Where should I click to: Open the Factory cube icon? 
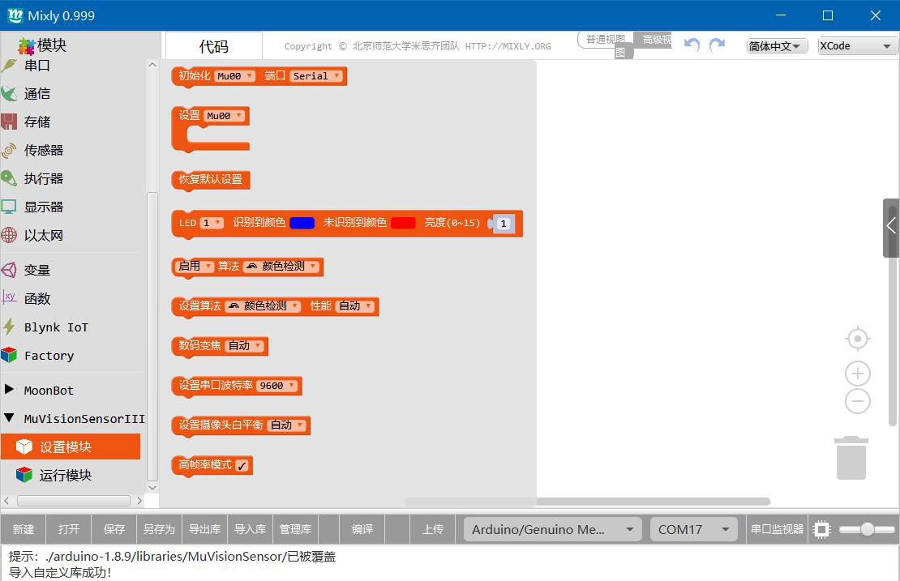pyautogui.click(x=9, y=355)
